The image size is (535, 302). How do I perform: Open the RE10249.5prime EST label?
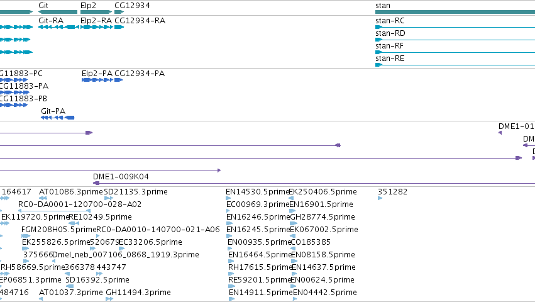point(101,217)
